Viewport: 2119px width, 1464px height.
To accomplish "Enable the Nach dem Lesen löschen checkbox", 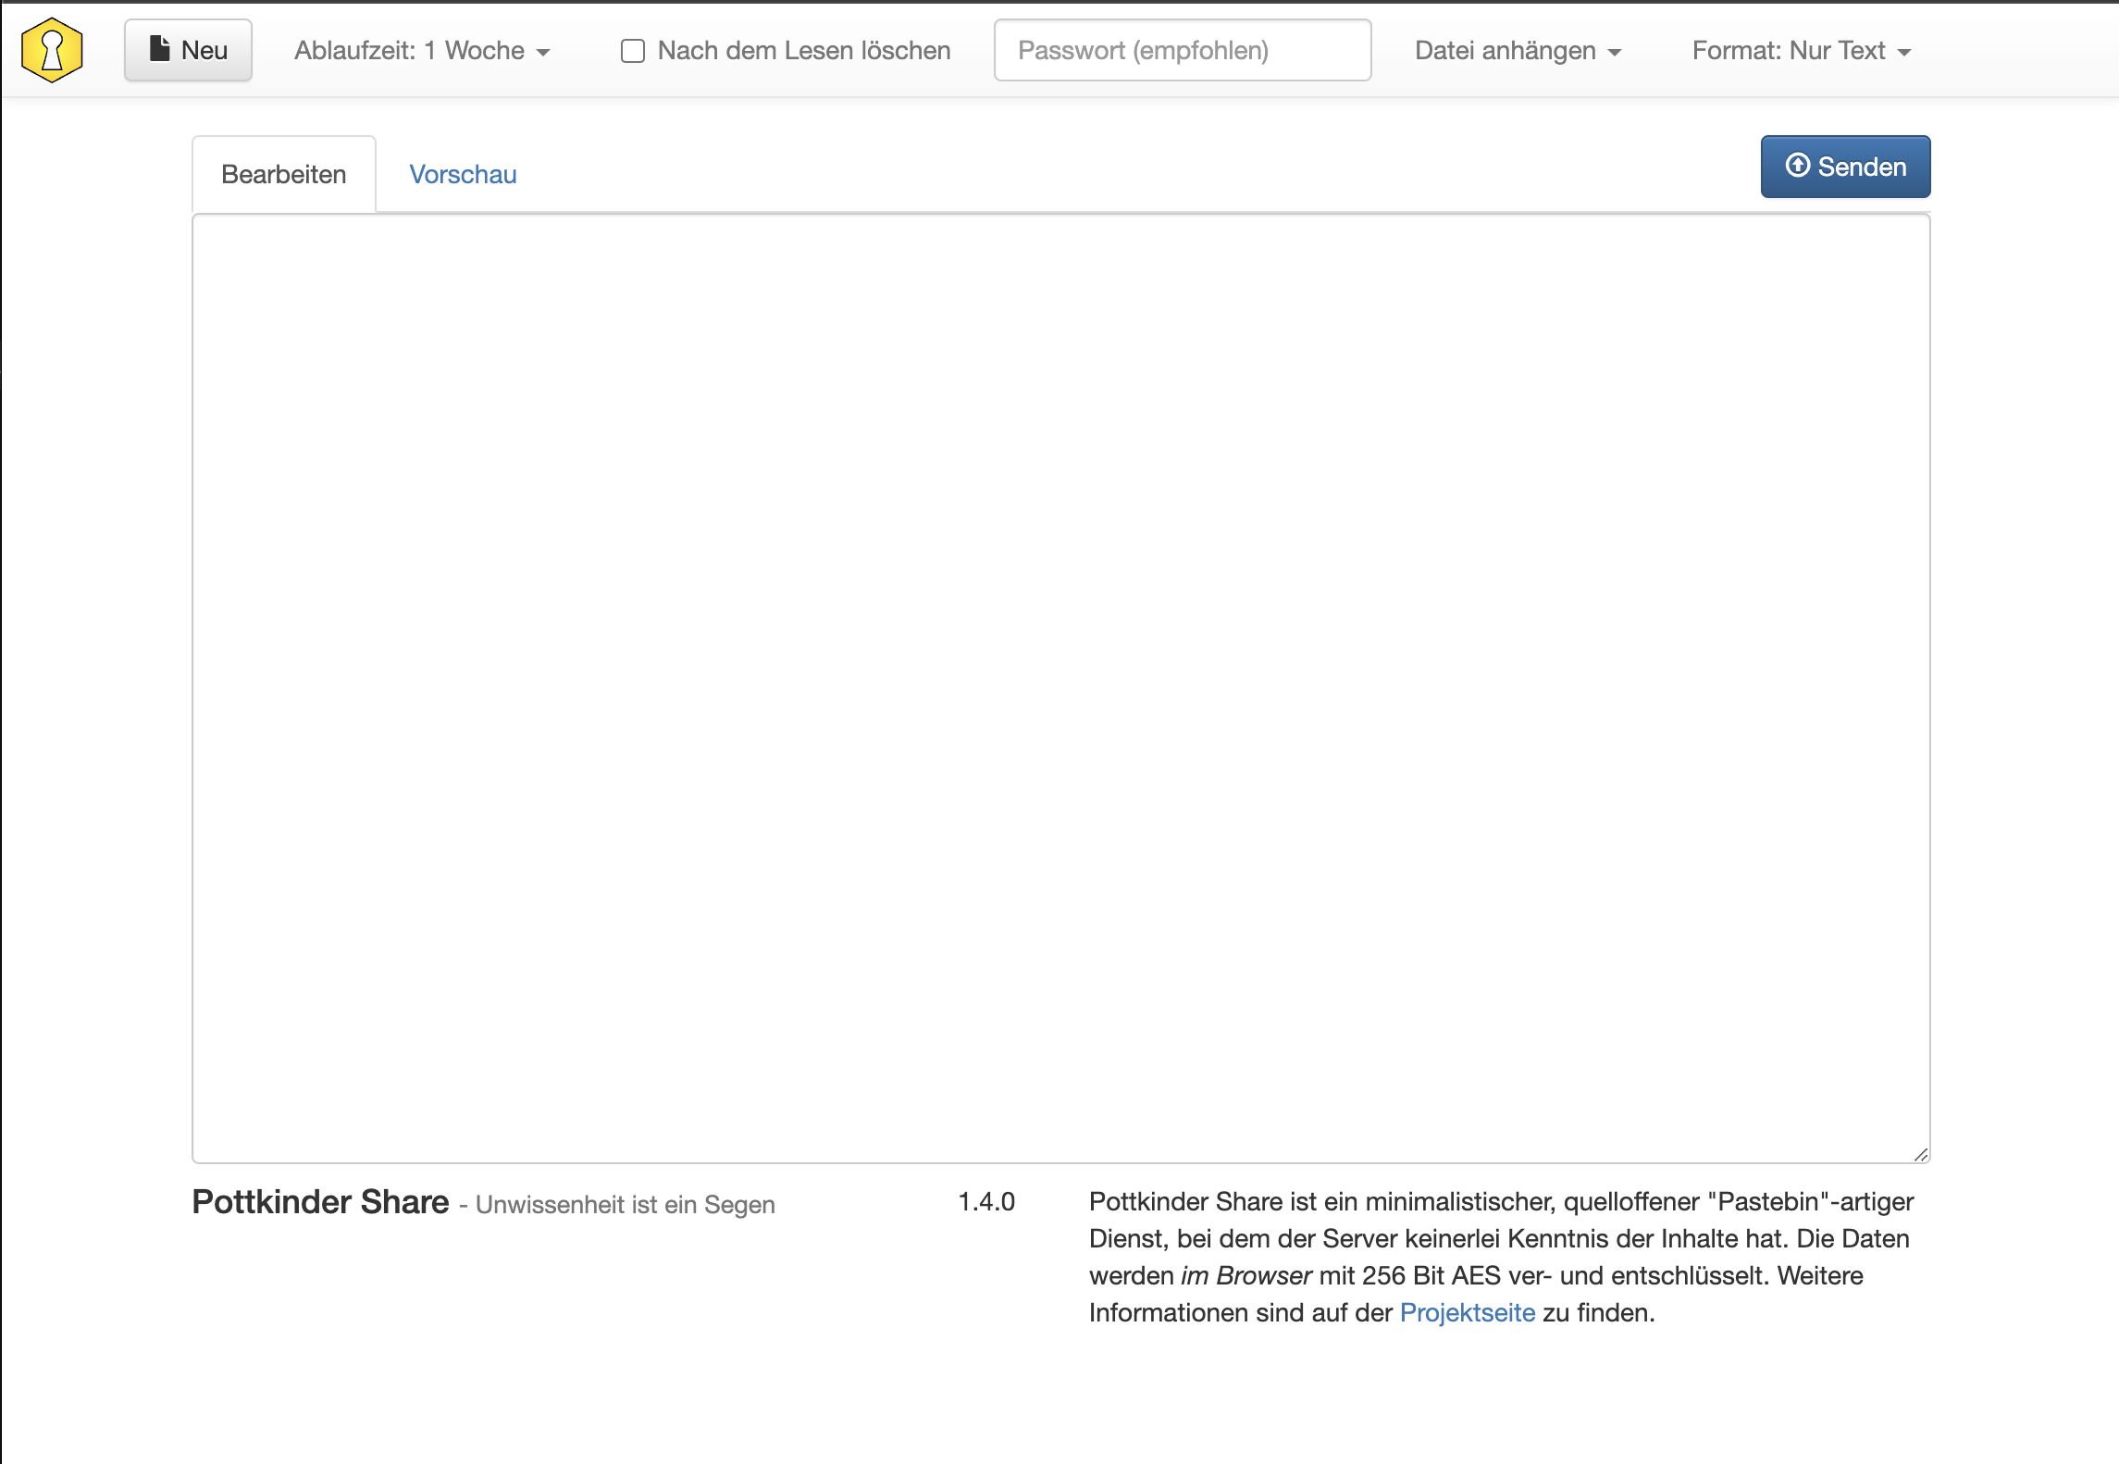I will [633, 51].
